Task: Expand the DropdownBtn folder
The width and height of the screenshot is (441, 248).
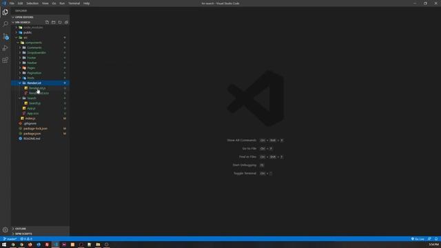Action: (40, 52)
